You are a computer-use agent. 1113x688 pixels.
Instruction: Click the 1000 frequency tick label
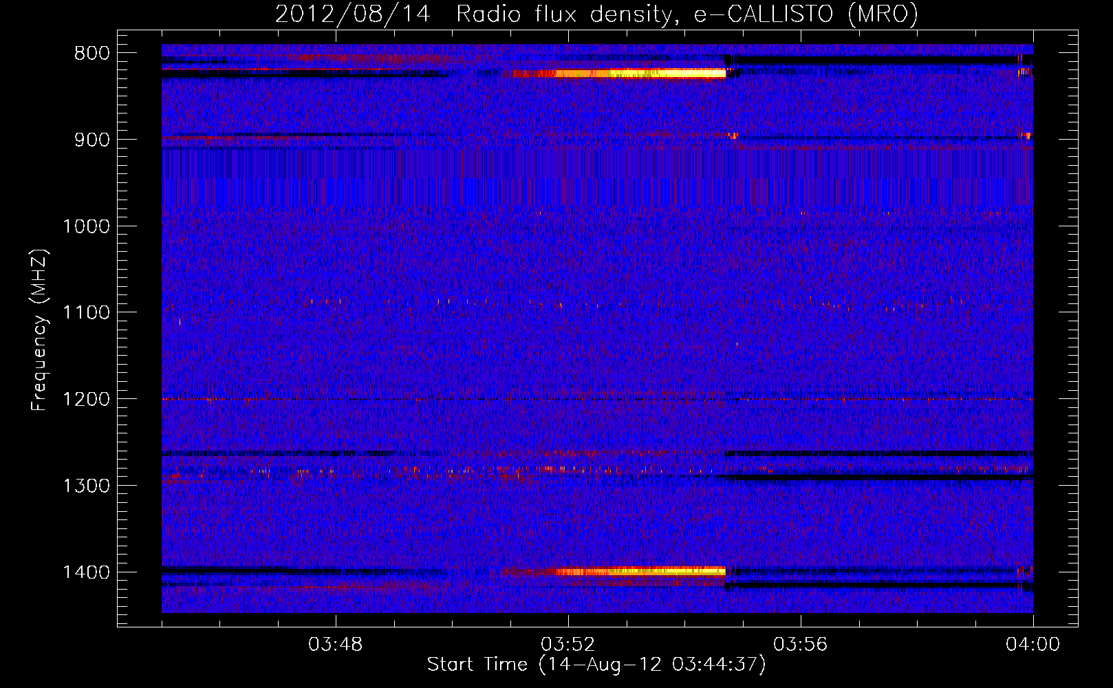coord(86,226)
